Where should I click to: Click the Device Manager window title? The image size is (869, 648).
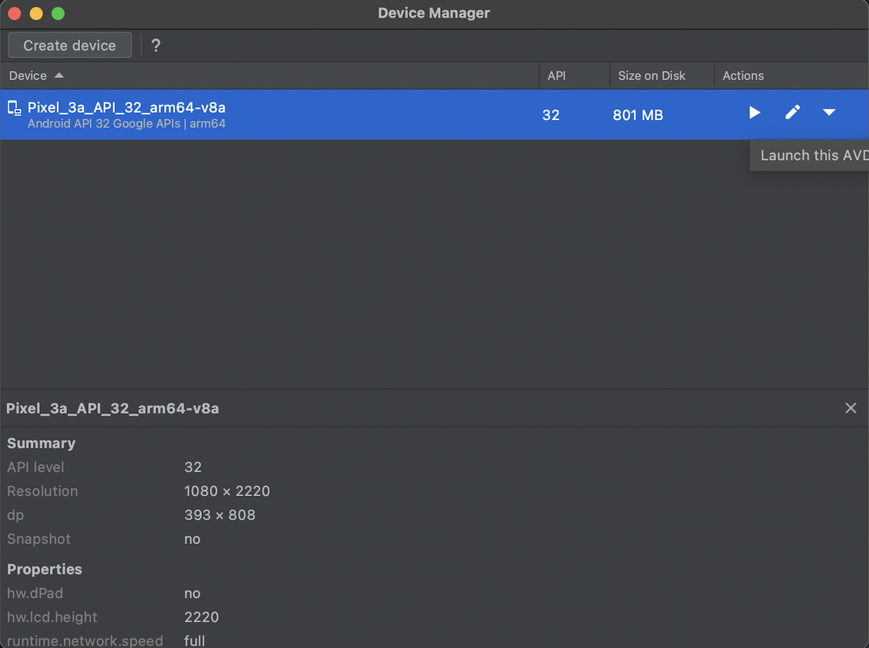click(434, 13)
